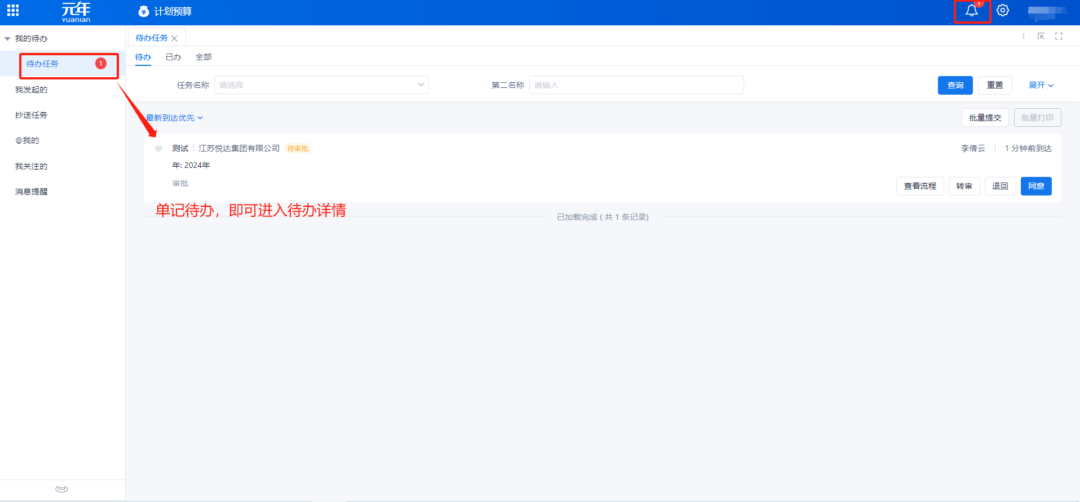This screenshot has width=1080, height=502.
Task: Click the 计划预算 module icon
Action: [144, 11]
